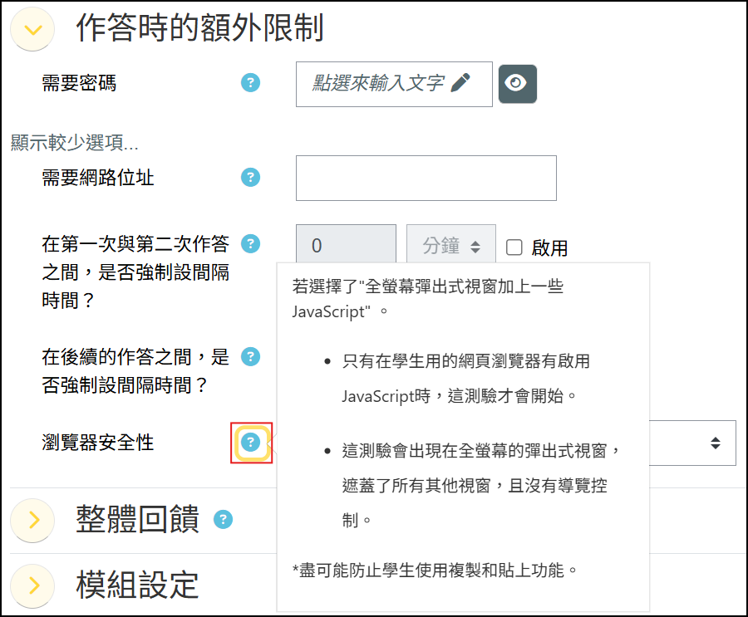Collapse the 作答時的額外限制 section
Screen dimensions: 748x617
click(x=32, y=30)
